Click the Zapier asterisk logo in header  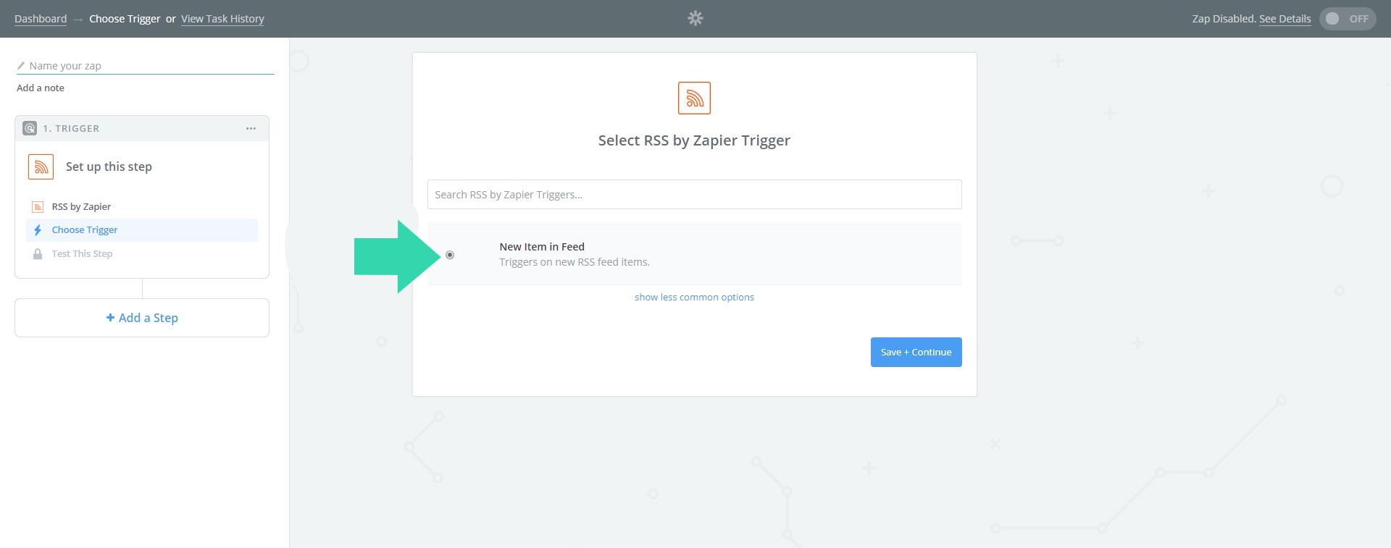click(695, 18)
